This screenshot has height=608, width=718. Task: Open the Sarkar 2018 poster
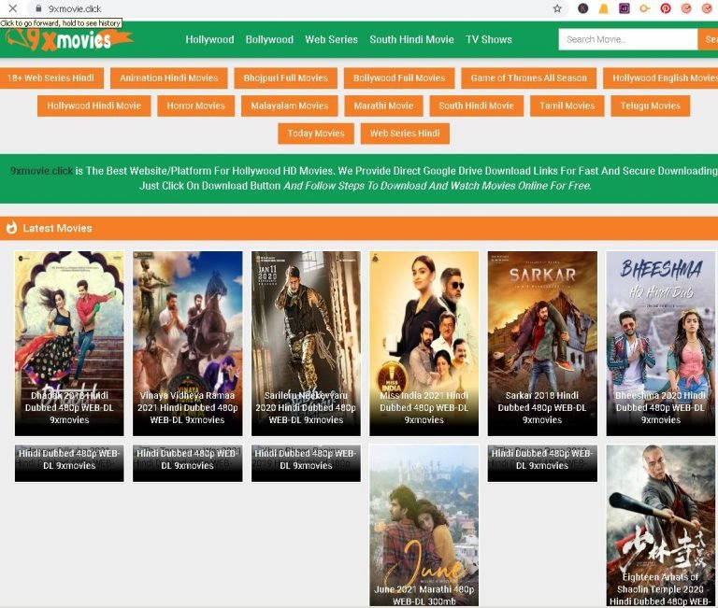(542, 343)
